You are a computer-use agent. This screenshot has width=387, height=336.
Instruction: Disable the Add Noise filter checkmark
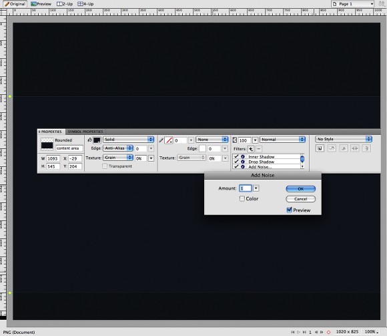(236, 166)
